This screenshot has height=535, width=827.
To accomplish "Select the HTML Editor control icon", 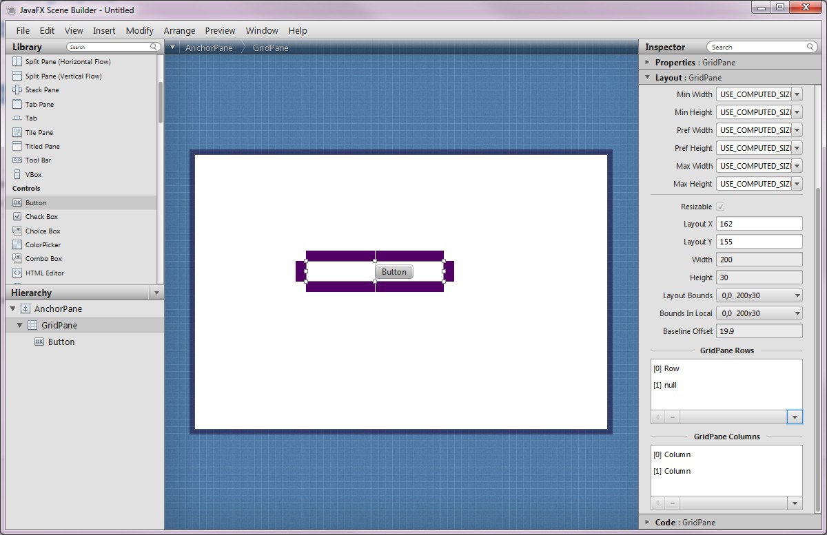I will (x=17, y=273).
